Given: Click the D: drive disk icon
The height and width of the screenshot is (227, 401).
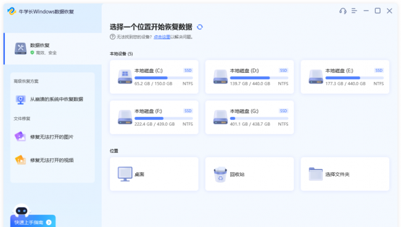Looking at the screenshot, I should pos(220,76).
